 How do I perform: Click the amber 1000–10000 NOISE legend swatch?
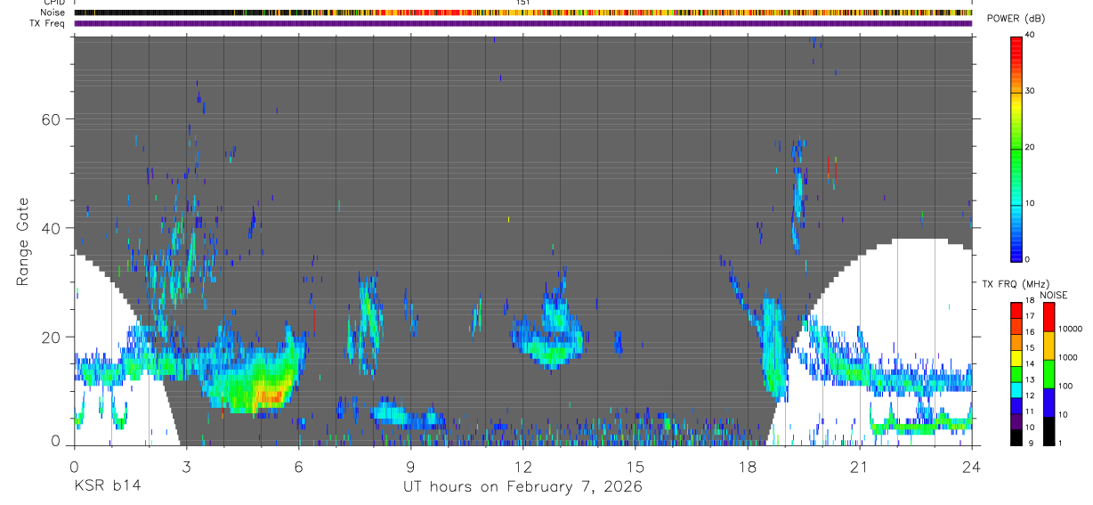pos(1048,345)
